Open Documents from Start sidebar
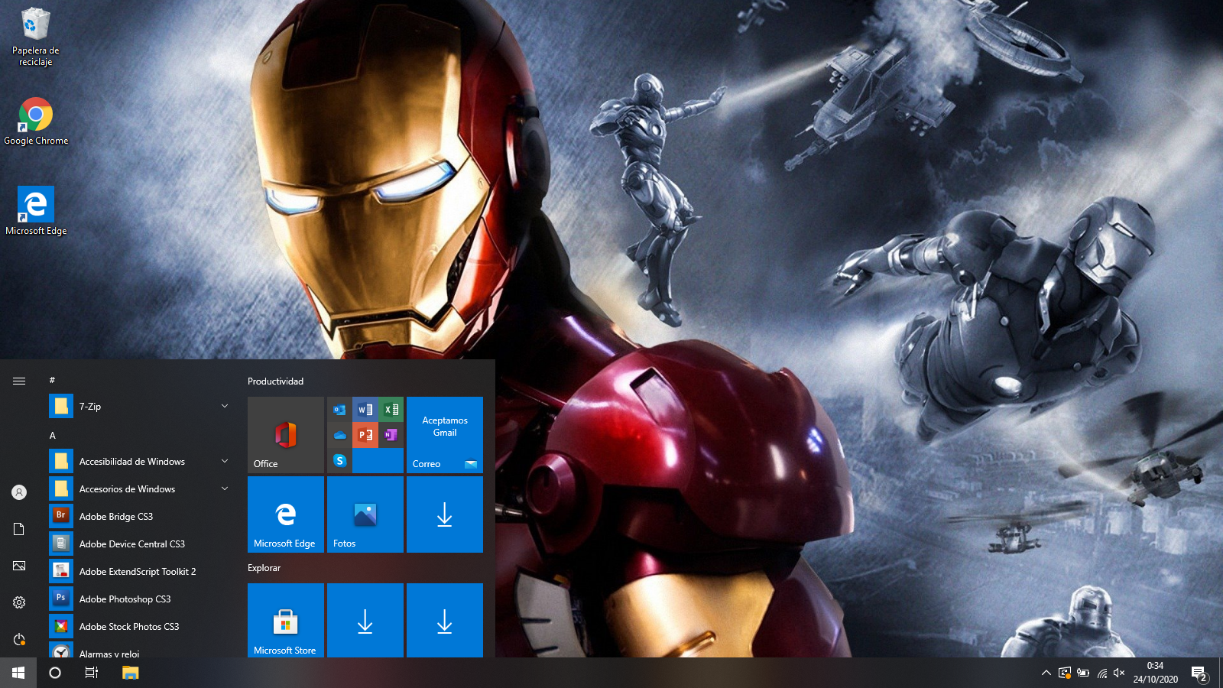This screenshot has width=1223, height=688. (19, 529)
